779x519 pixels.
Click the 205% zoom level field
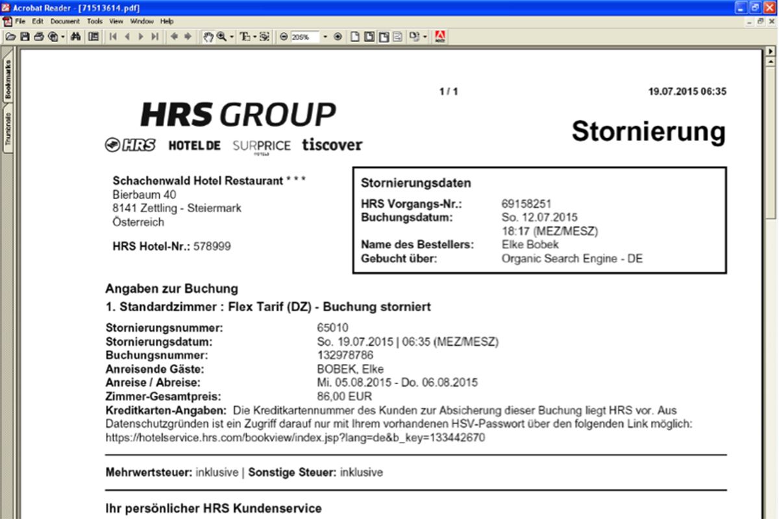point(304,37)
